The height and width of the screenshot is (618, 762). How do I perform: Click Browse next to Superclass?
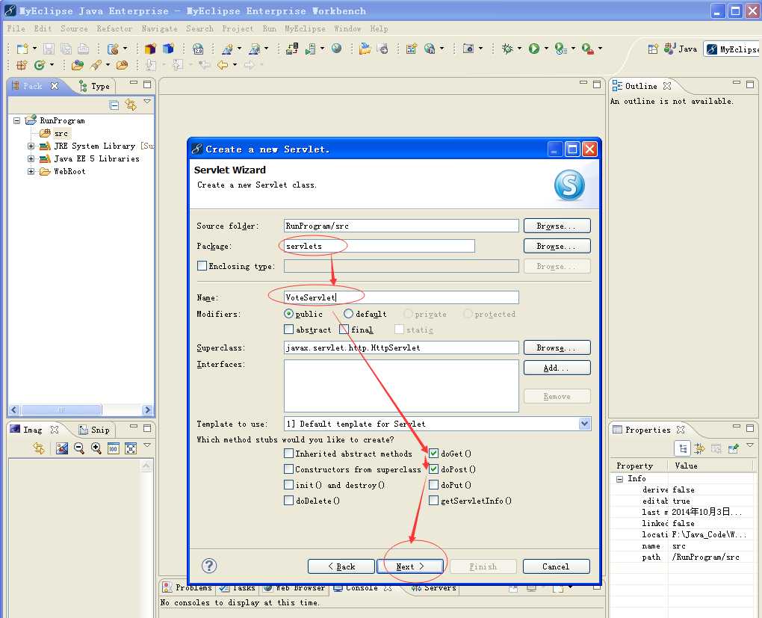click(x=557, y=347)
